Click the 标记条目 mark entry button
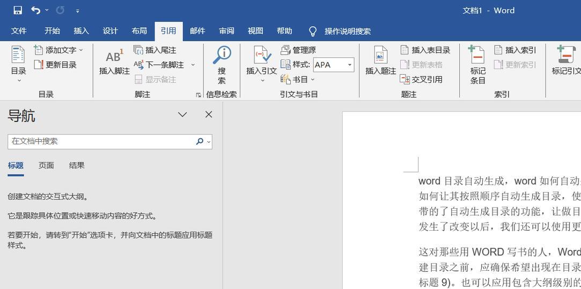 (x=477, y=64)
